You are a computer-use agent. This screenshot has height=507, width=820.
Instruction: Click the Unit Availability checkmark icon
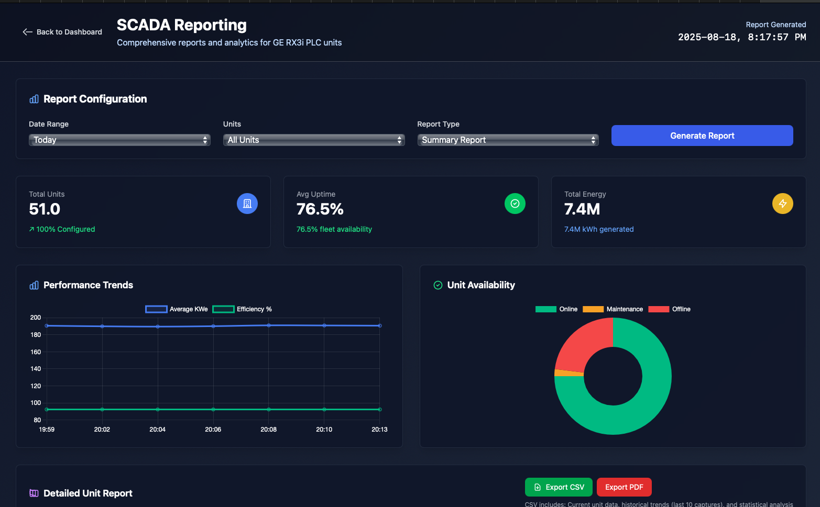(438, 285)
